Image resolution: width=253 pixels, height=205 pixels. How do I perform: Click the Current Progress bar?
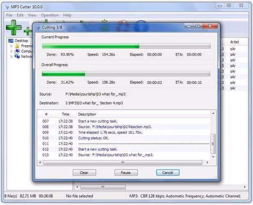coord(126,46)
